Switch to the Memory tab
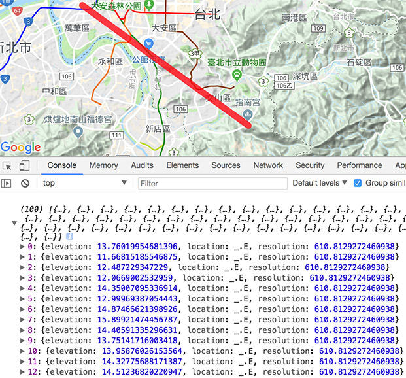The height and width of the screenshot is (378, 406). point(103,165)
